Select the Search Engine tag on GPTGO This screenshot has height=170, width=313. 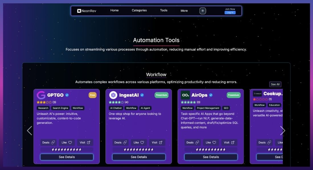tap(60, 108)
